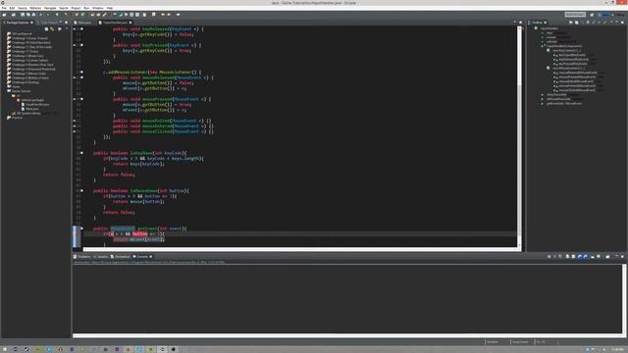Open the Javadoc tab
628x353 pixels.
tap(100, 257)
